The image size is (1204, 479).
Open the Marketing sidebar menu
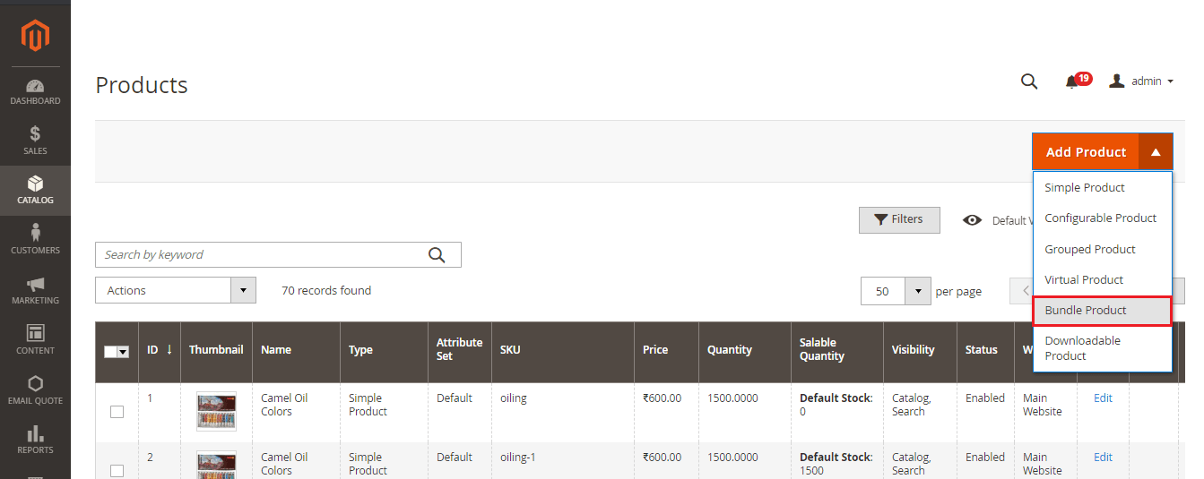click(x=35, y=290)
